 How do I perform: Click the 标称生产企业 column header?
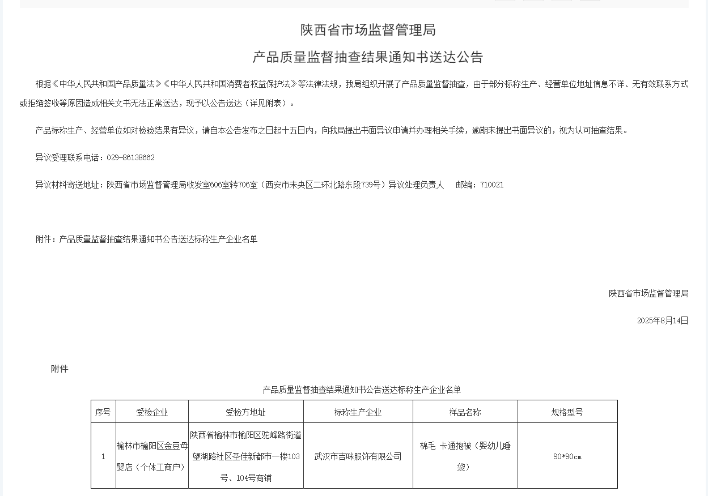358,412
